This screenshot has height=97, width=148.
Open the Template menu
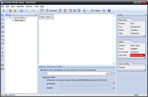pos(20,6)
